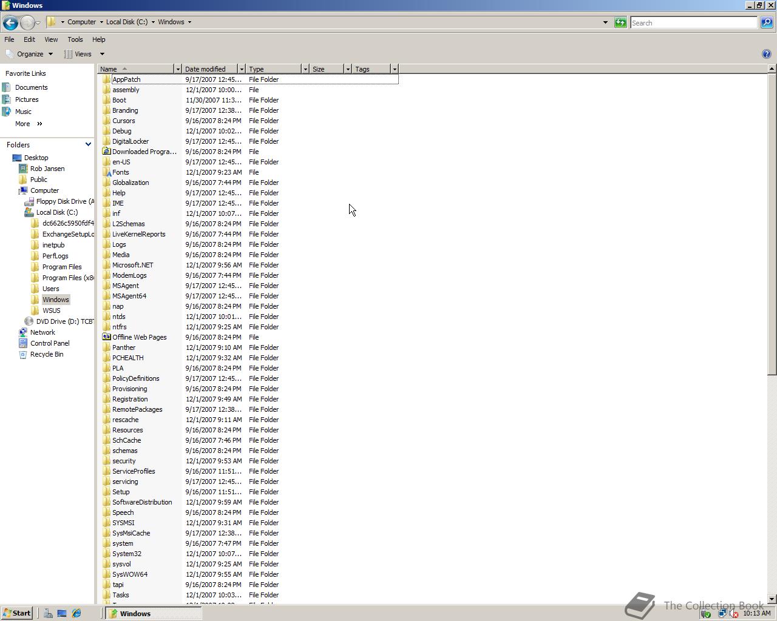
Task: Click the Pictures favorite link icon
Action: click(x=7, y=99)
